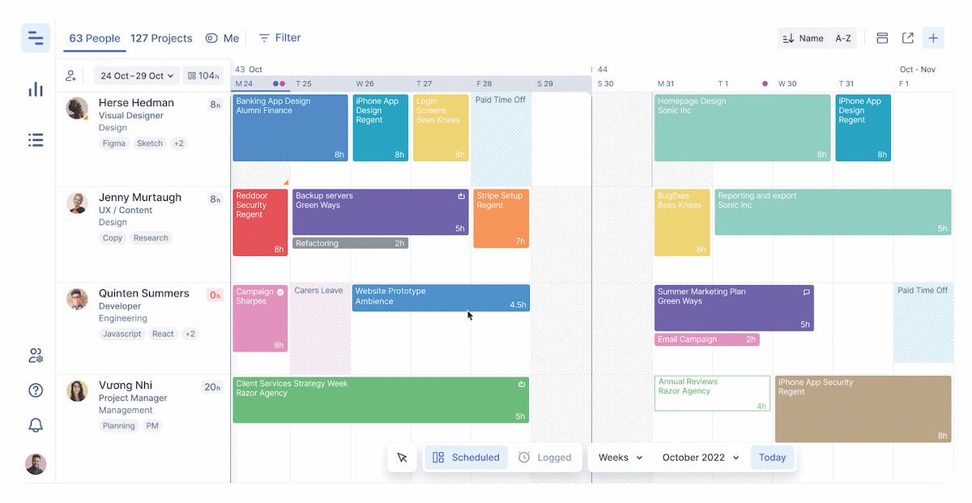Screen dimensions: 972x503
Task: Open the Filter menu
Action: (279, 37)
